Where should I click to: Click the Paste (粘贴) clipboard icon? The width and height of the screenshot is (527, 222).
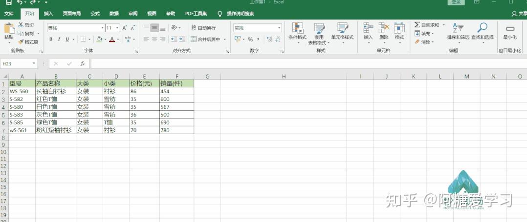point(9,28)
